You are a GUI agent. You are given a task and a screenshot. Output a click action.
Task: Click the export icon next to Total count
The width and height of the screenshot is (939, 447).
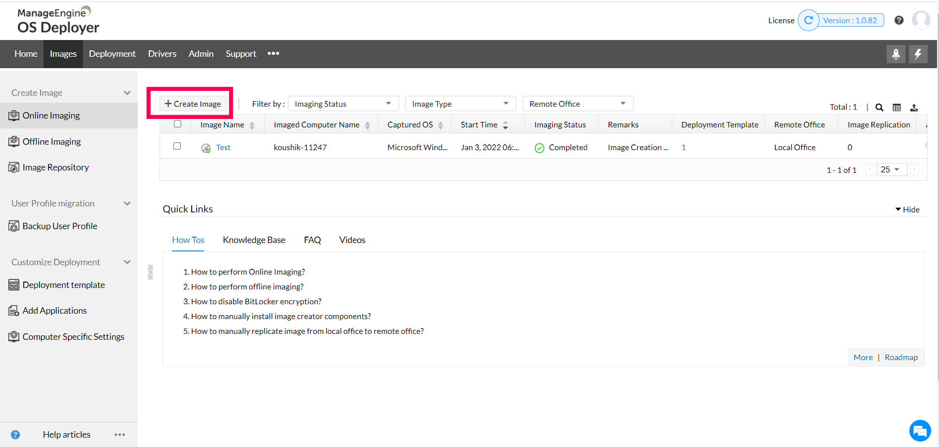pyautogui.click(x=914, y=107)
